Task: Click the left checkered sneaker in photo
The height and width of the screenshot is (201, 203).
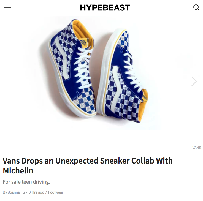Action: [x=72, y=67]
